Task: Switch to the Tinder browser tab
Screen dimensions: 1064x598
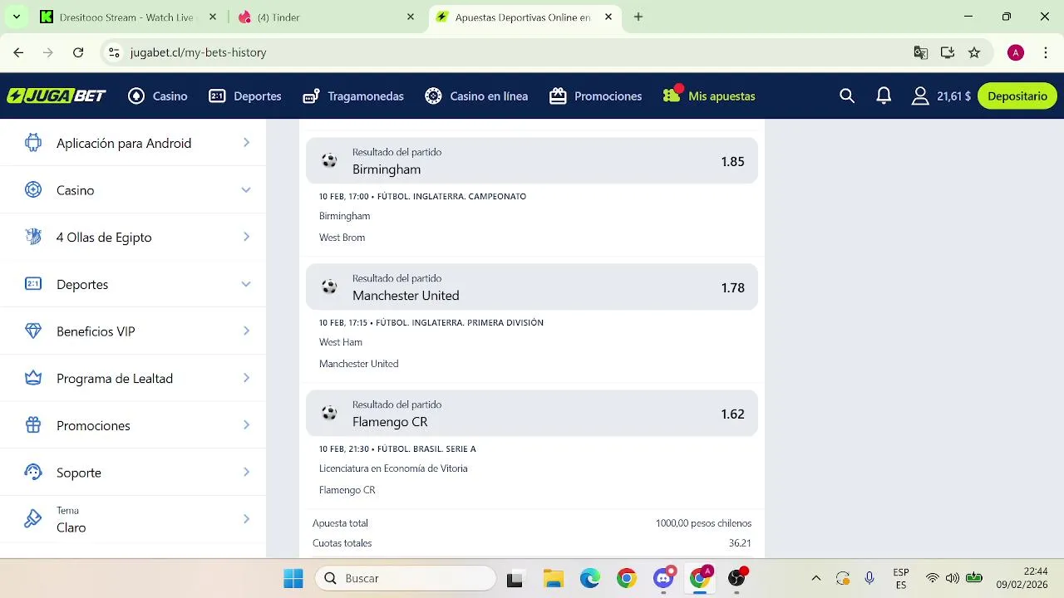Action: pos(325,17)
